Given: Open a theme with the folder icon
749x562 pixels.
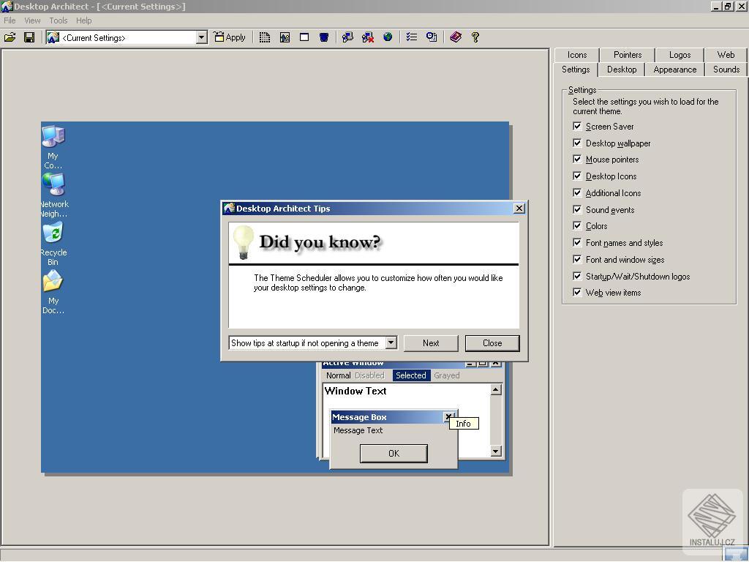Looking at the screenshot, I should click(x=10, y=37).
